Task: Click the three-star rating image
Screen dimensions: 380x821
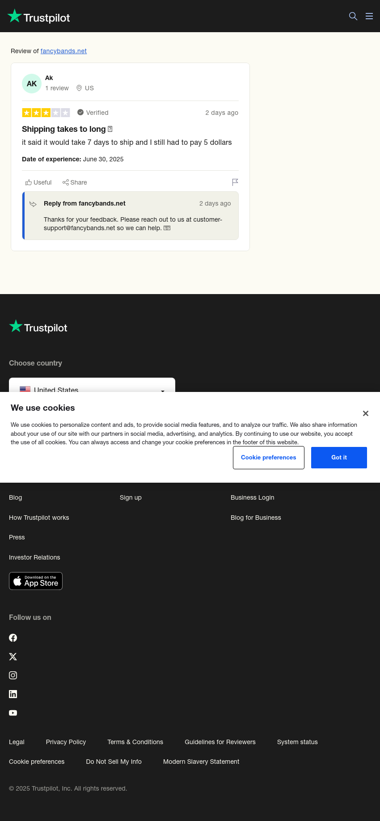Action: click(x=46, y=113)
